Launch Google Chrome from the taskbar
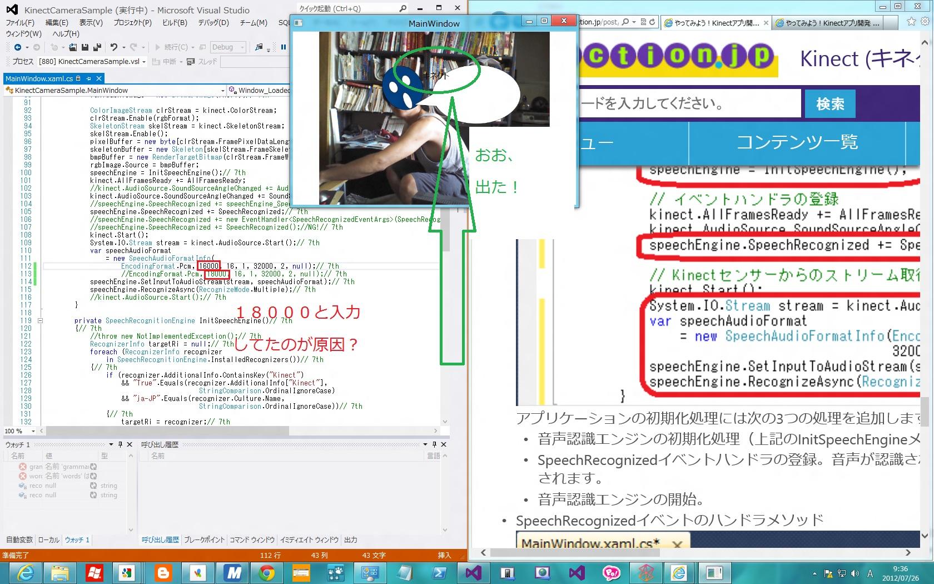Image resolution: width=934 pixels, height=584 pixels. click(x=267, y=572)
